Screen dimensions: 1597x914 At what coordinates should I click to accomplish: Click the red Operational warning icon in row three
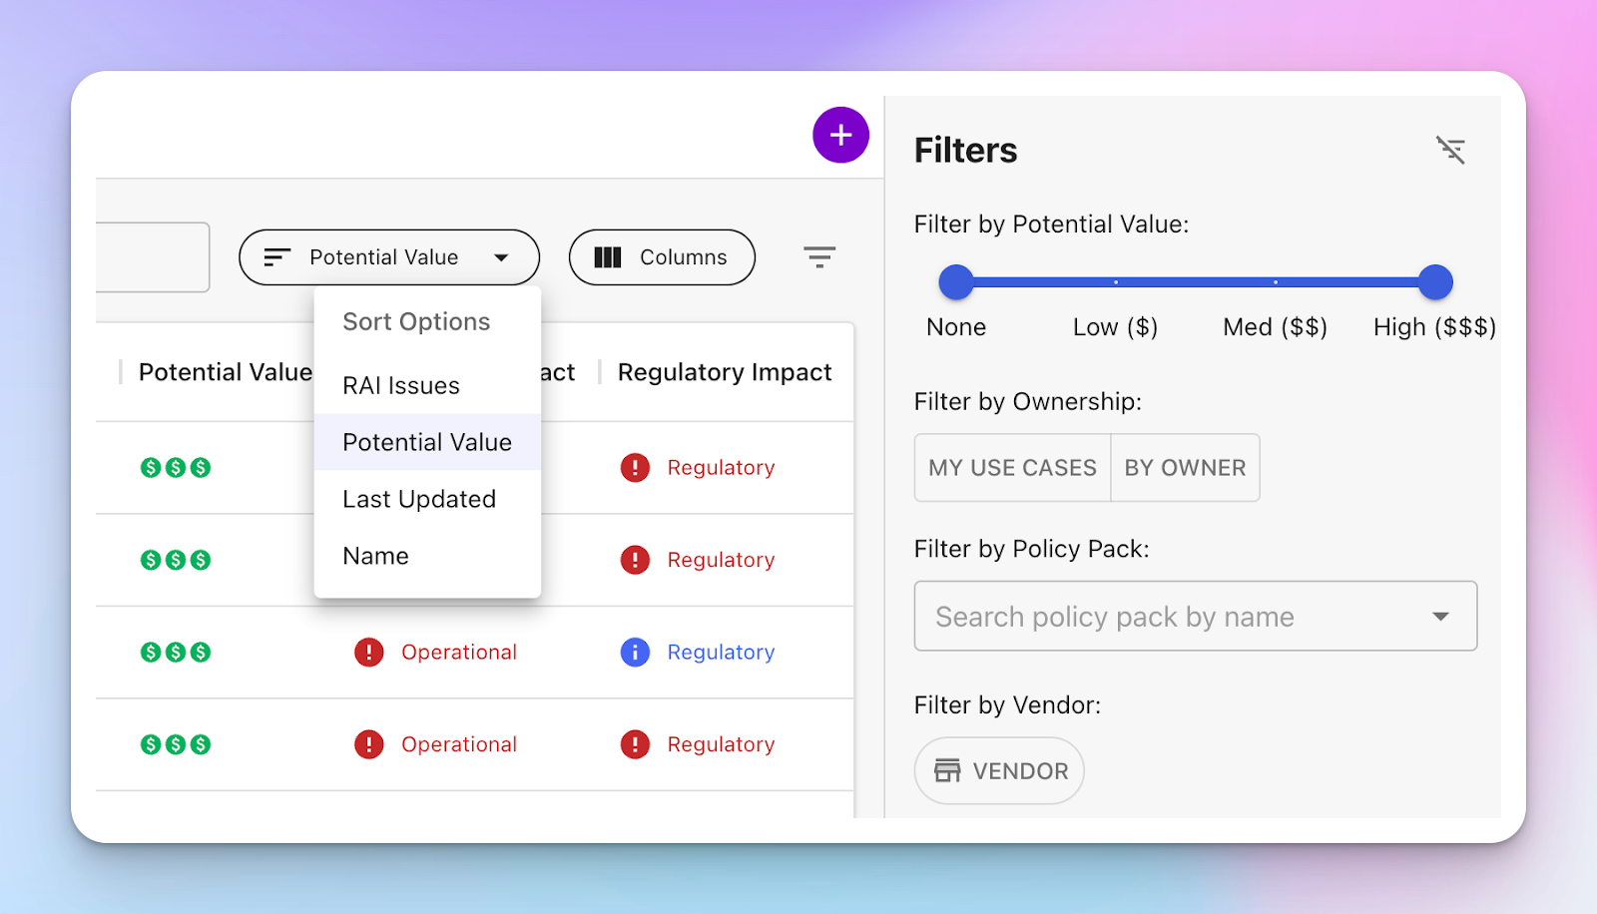click(368, 652)
